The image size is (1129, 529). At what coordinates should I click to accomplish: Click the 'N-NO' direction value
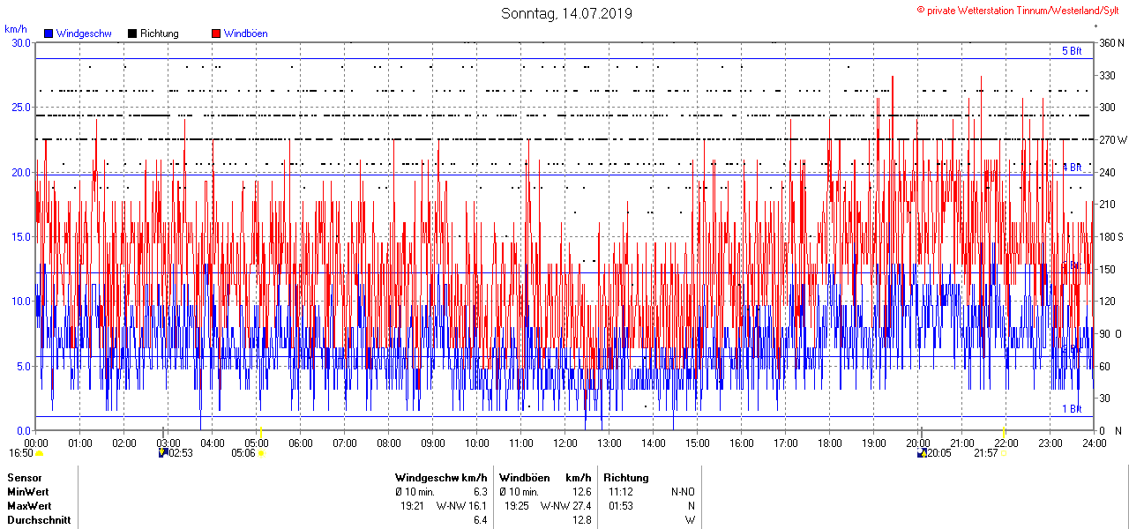click(x=683, y=492)
